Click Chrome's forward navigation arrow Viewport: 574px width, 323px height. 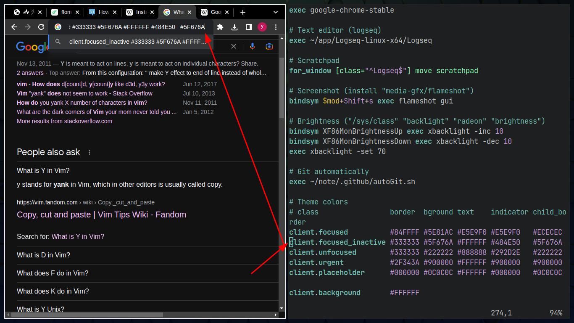click(x=28, y=27)
